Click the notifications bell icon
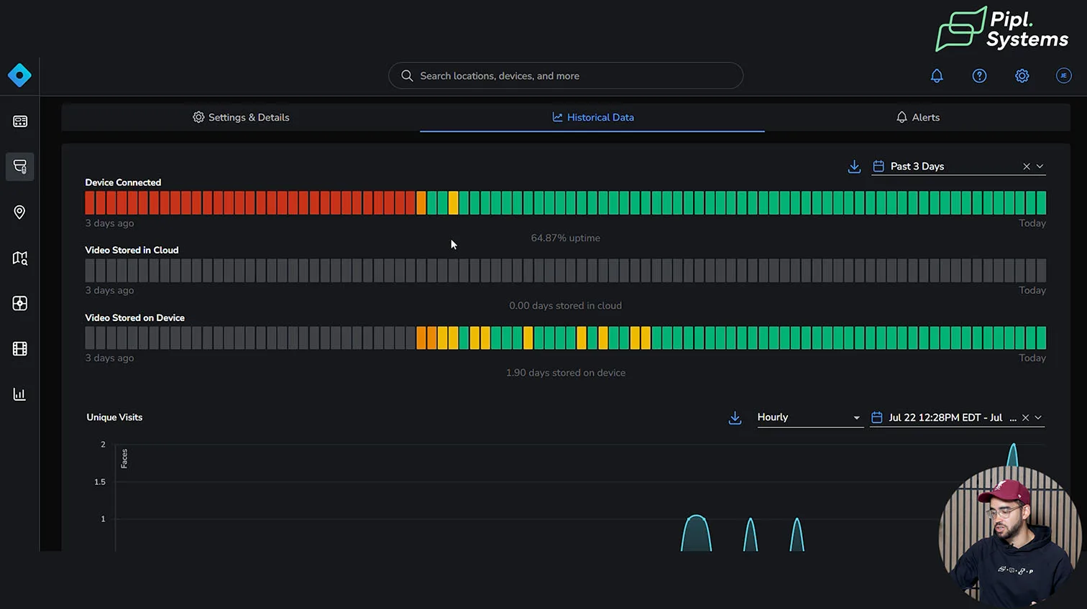Screen dimensions: 1087x609 (x=937, y=75)
